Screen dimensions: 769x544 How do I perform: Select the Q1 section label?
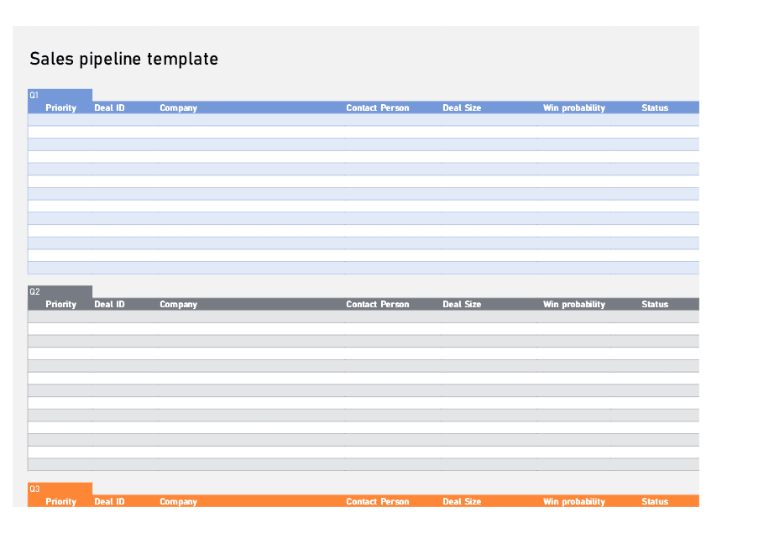(x=34, y=95)
